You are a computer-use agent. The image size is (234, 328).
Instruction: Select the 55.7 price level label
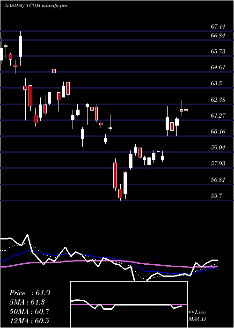(x=216, y=195)
